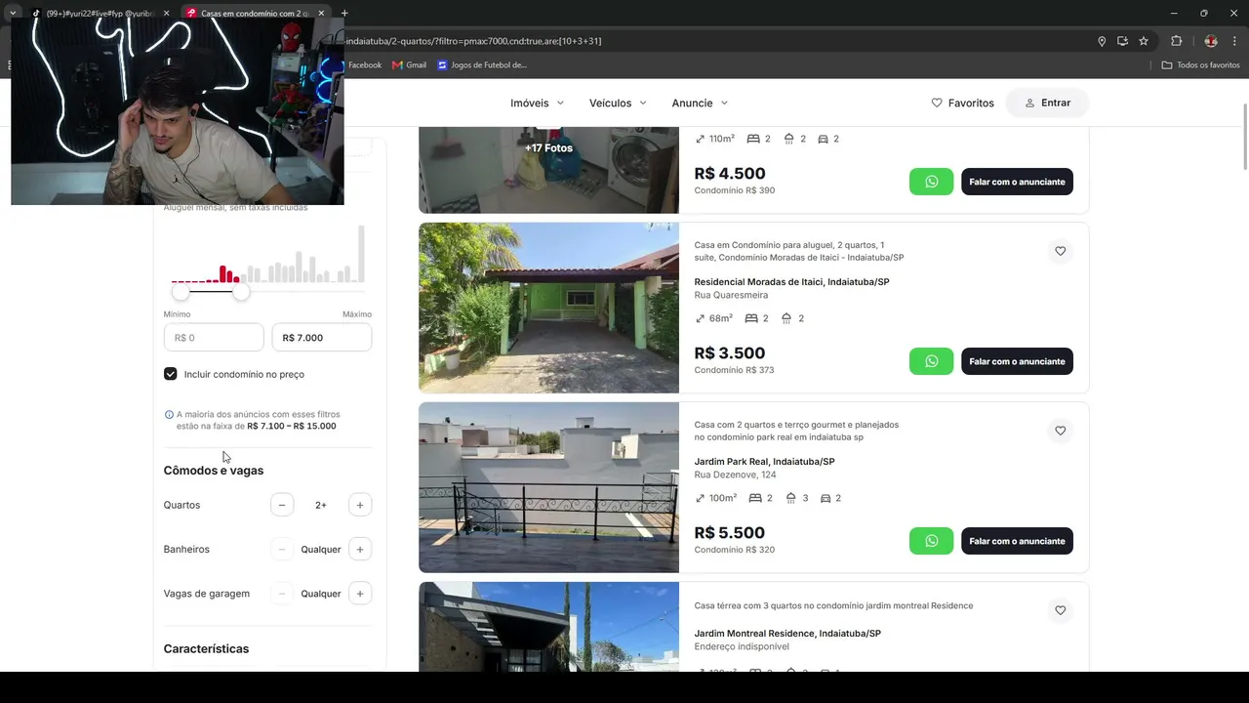Click the minimum price slider handle
This screenshot has width=1249, height=703.
(181, 291)
